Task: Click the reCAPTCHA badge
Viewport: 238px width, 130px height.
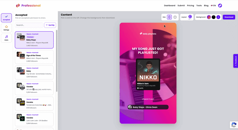Action: point(234,125)
